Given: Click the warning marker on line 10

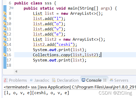Looking at the screenshot, I should tap(5, 24).
